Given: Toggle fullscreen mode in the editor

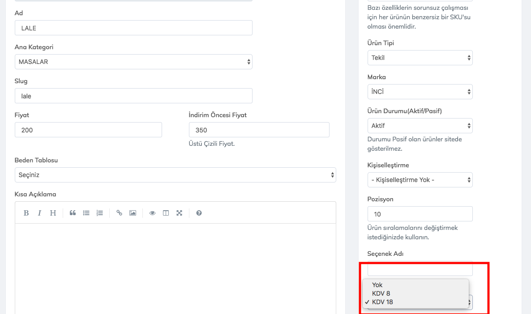Looking at the screenshot, I should [179, 213].
